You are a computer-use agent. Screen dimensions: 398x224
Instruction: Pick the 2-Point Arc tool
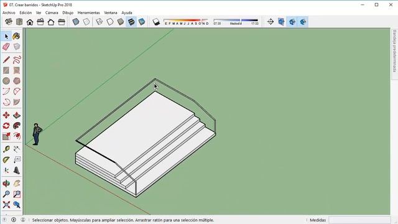(x=17, y=91)
